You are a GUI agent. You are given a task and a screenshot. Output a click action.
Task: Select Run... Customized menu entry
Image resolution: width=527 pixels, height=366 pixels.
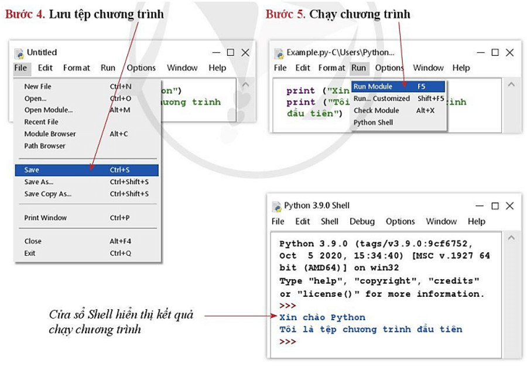(399, 99)
